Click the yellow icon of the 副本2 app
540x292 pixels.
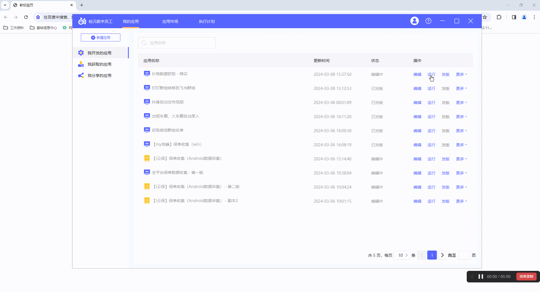point(147,200)
